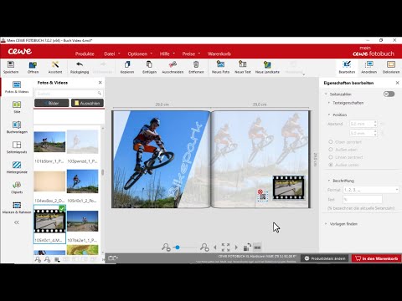Fit spread to window icon
This screenshot has height=301, width=402.
point(225,247)
